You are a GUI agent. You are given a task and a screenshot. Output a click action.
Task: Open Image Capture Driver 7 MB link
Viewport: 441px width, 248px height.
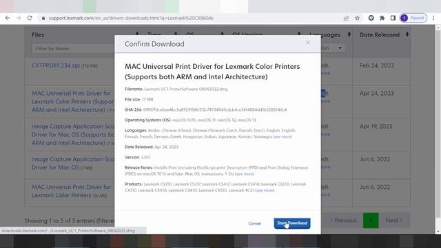click(73, 163)
